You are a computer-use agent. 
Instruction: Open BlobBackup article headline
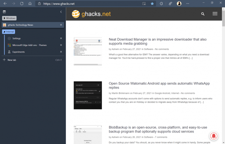158,129
